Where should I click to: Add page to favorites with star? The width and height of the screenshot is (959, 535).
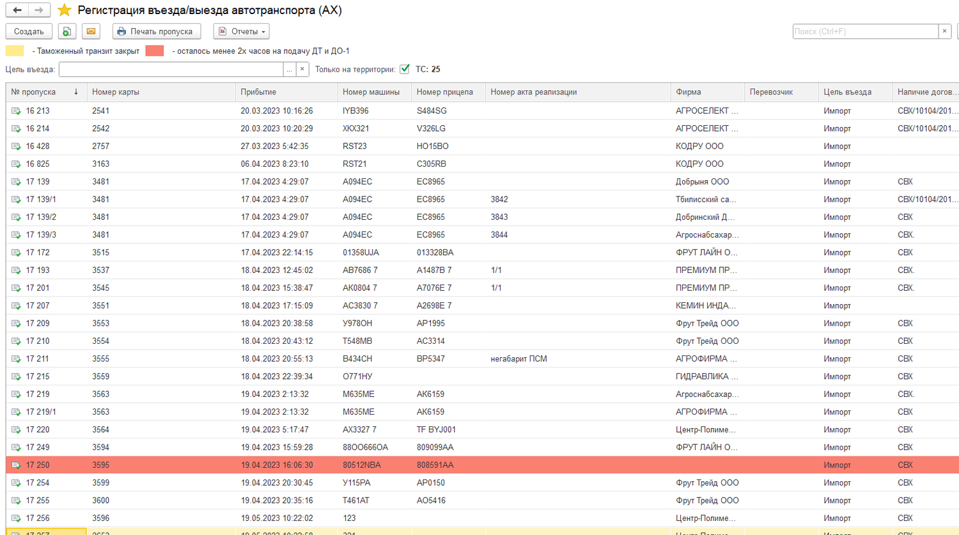(x=64, y=10)
